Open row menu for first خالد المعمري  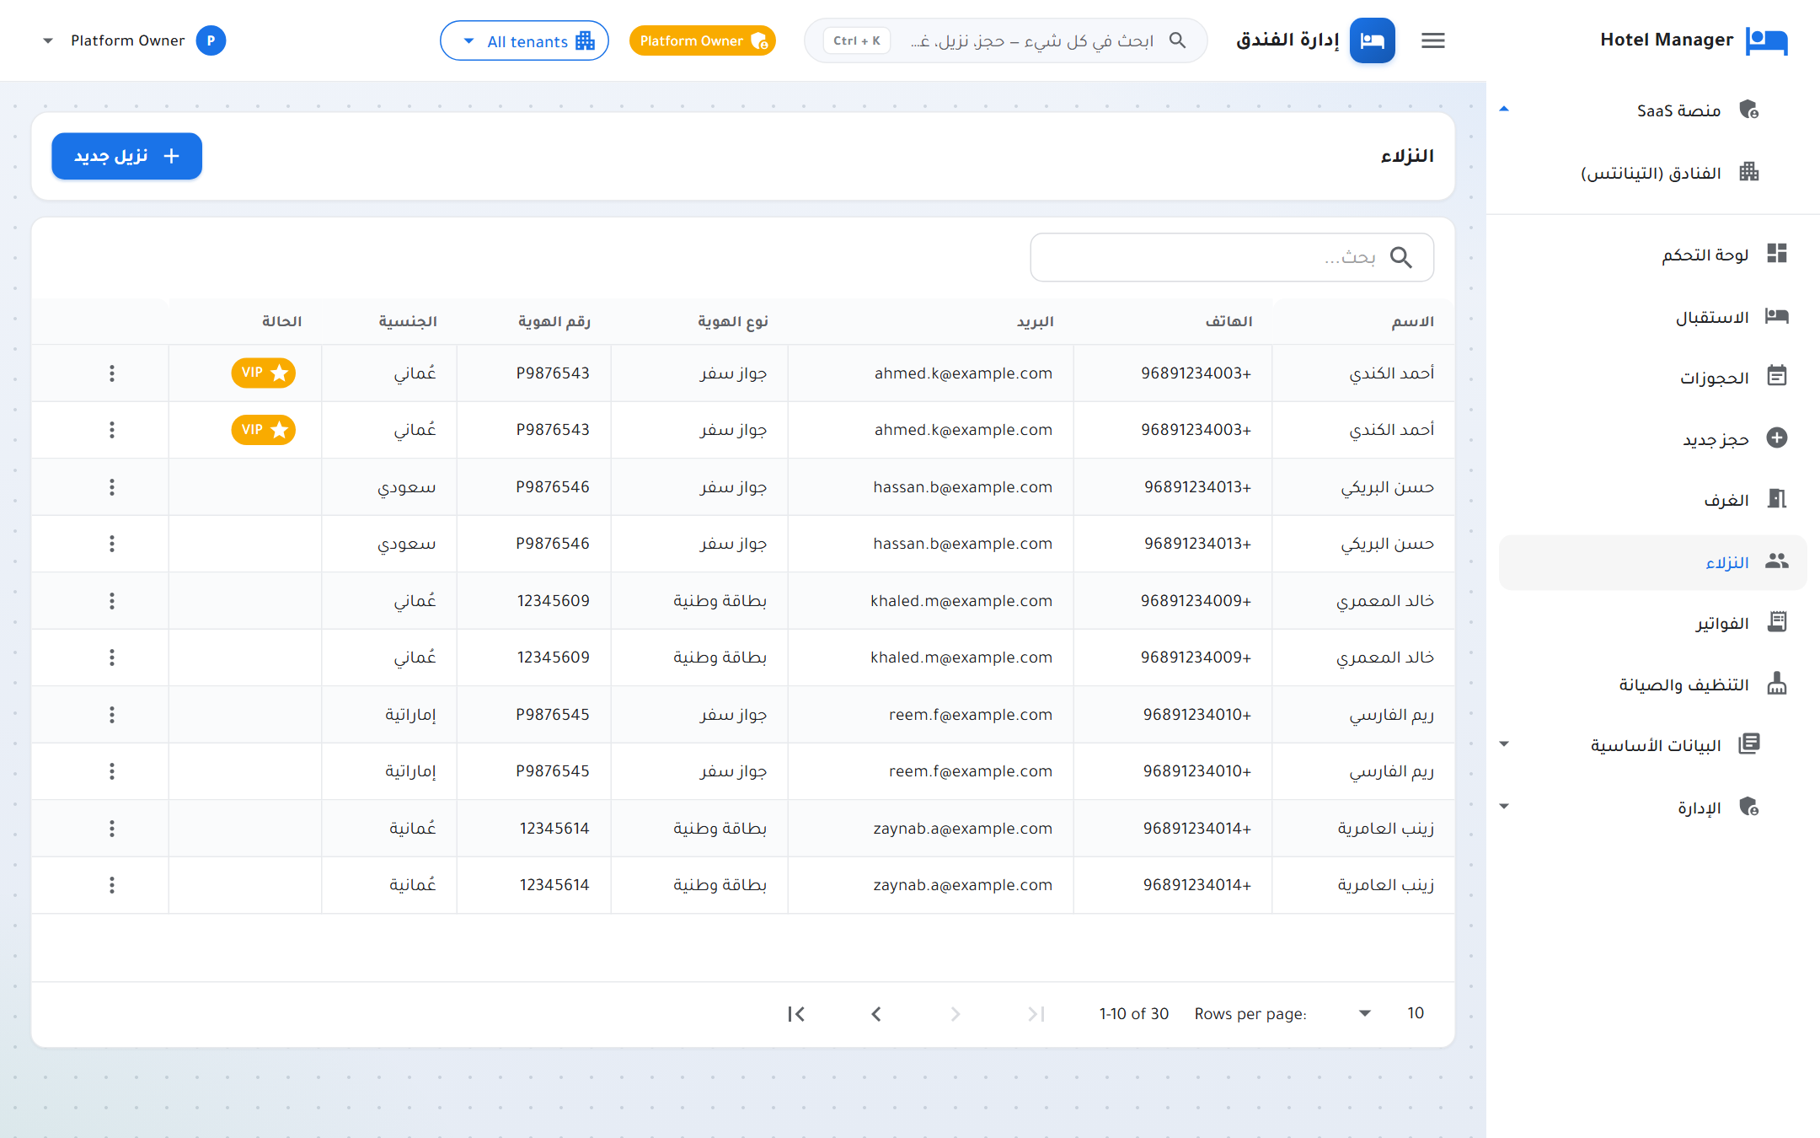pyautogui.click(x=111, y=600)
